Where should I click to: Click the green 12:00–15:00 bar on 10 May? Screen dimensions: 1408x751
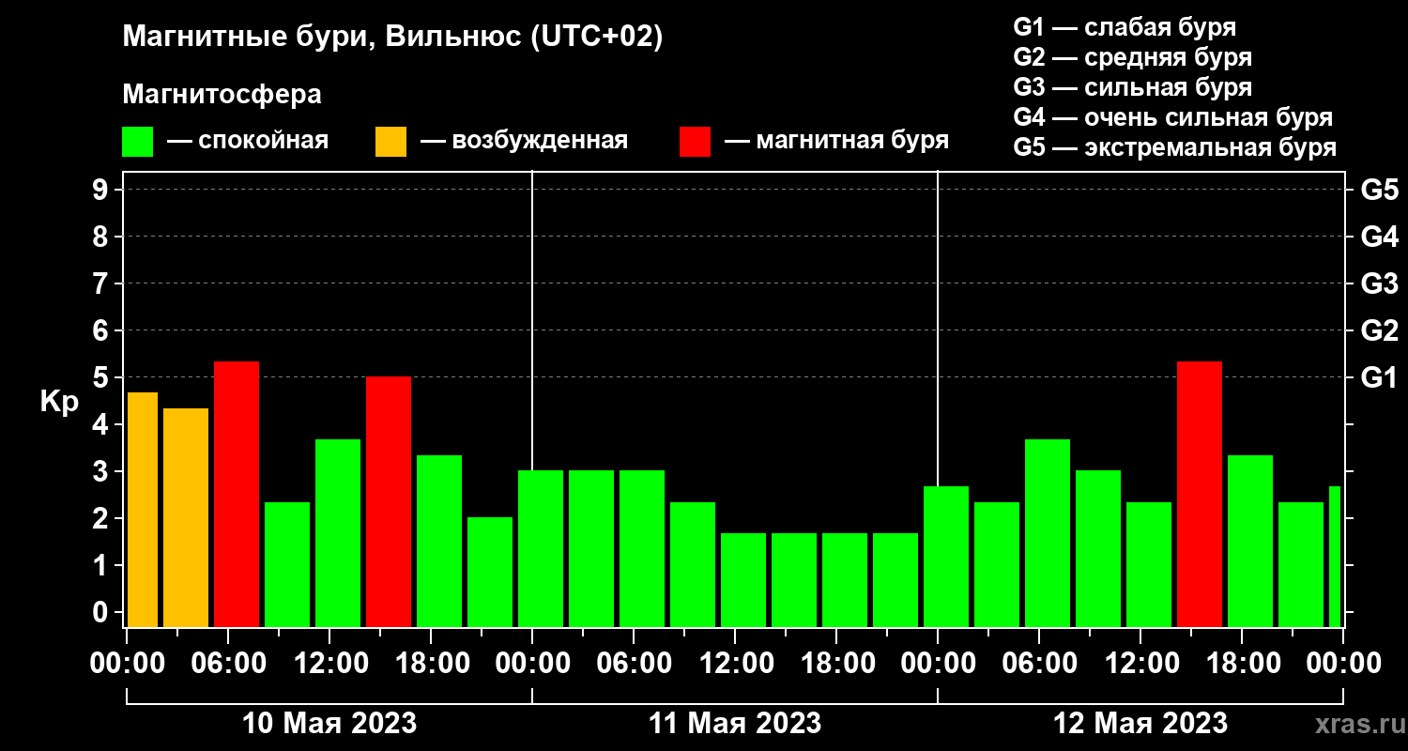coord(338,533)
